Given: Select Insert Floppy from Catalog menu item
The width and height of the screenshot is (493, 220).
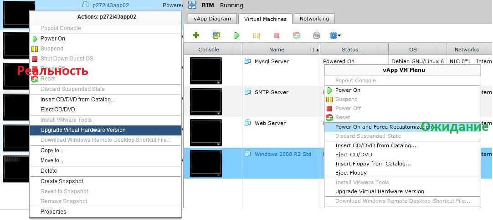Looking at the screenshot, I should point(403,164).
